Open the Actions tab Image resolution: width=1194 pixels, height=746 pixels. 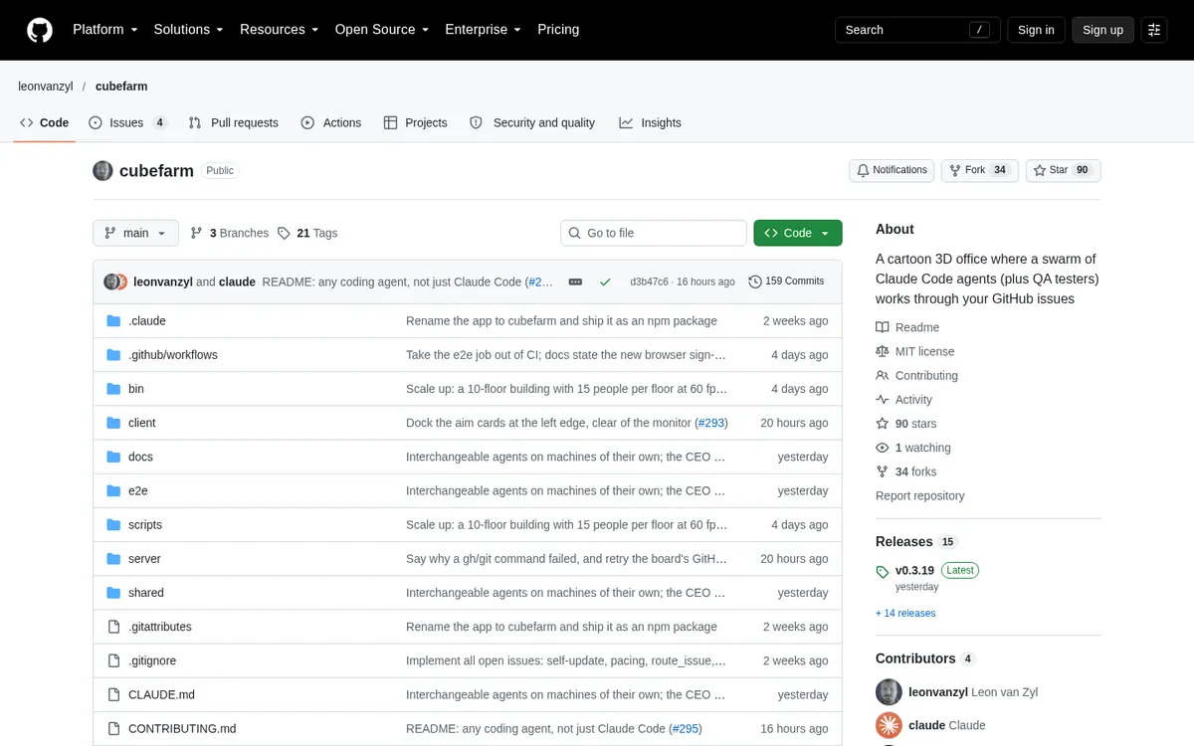pyautogui.click(x=331, y=123)
